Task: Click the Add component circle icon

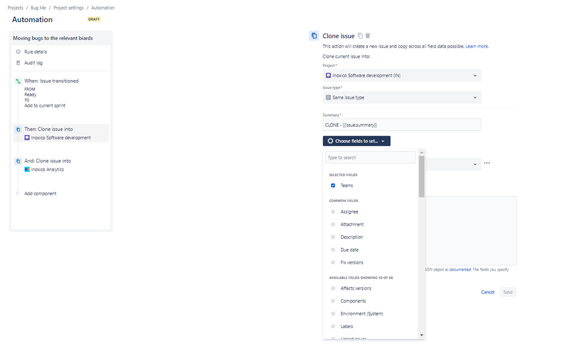Action: (x=18, y=193)
